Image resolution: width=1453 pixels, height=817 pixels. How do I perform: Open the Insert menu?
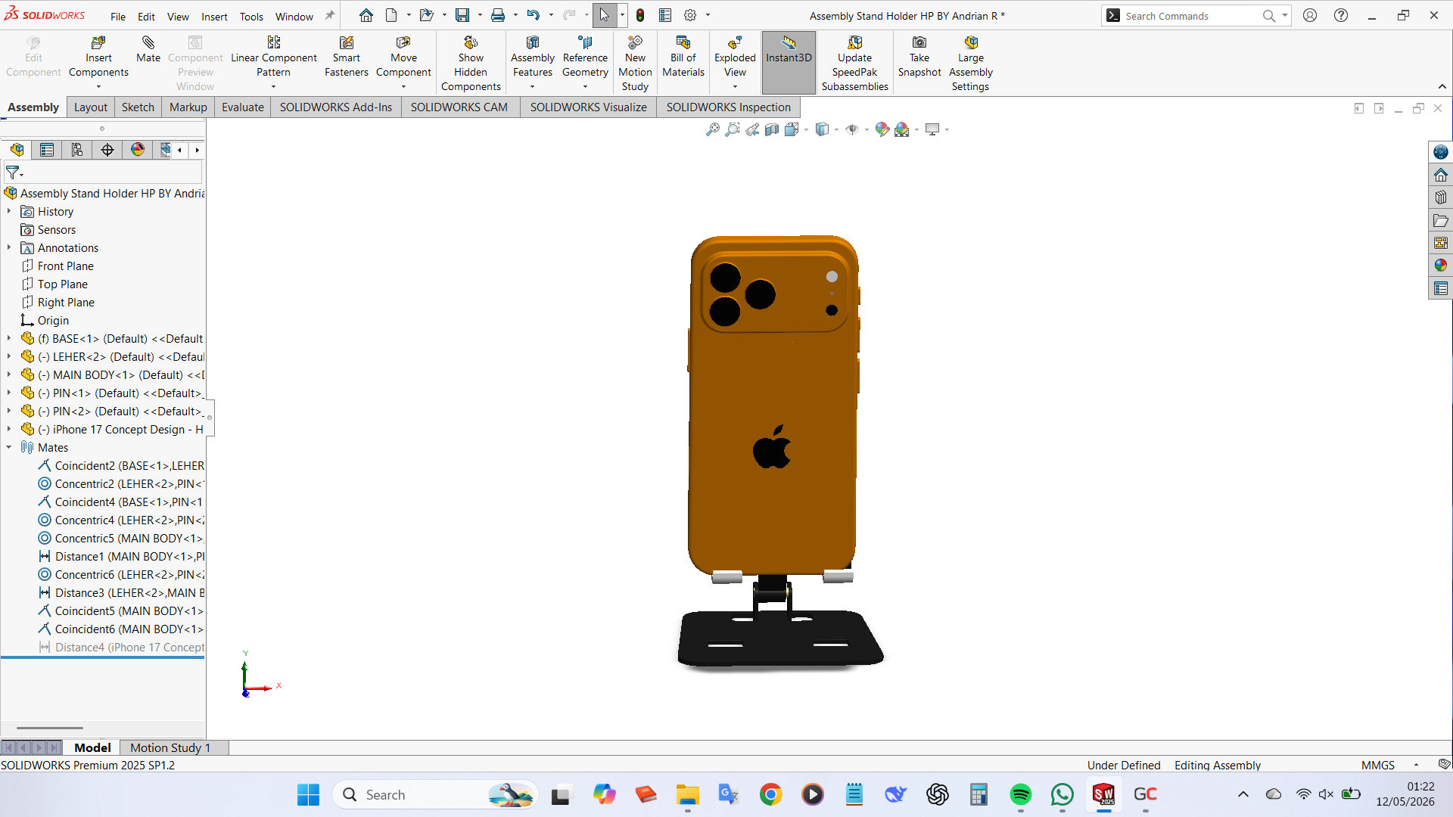click(214, 17)
